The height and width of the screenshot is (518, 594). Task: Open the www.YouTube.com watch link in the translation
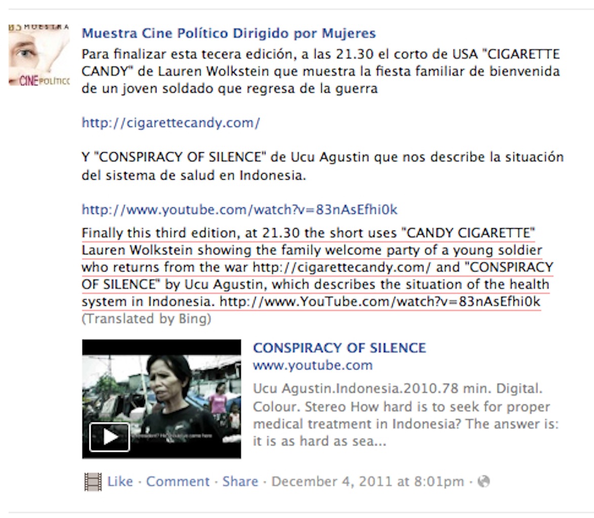(x=380, y=302)
